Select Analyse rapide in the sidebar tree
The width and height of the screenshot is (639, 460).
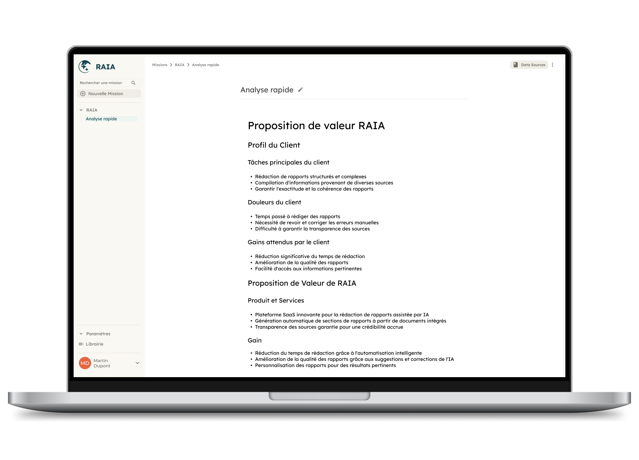coord(102,119)
